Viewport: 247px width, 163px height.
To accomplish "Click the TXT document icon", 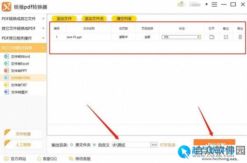I will (x=7, y=85).
